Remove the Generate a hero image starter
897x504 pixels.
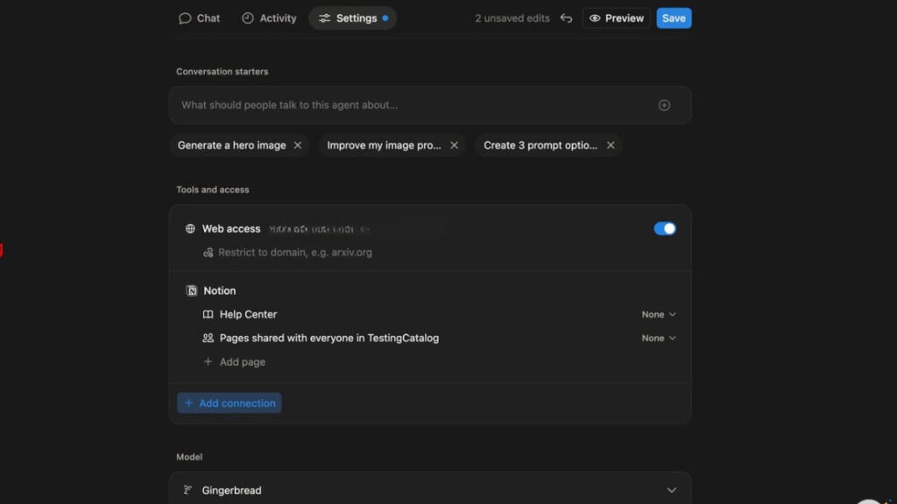click(x=298, y=145)
